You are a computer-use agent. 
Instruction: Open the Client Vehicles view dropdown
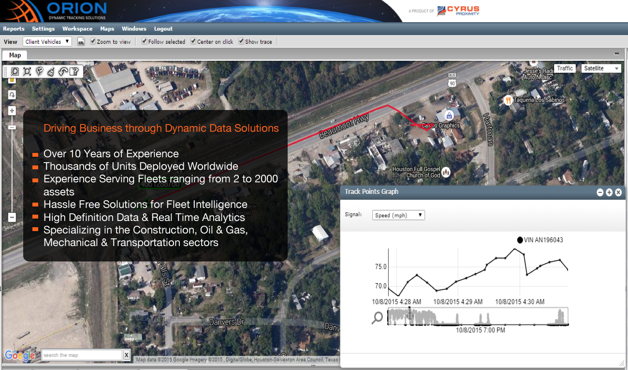coord(47,42)
